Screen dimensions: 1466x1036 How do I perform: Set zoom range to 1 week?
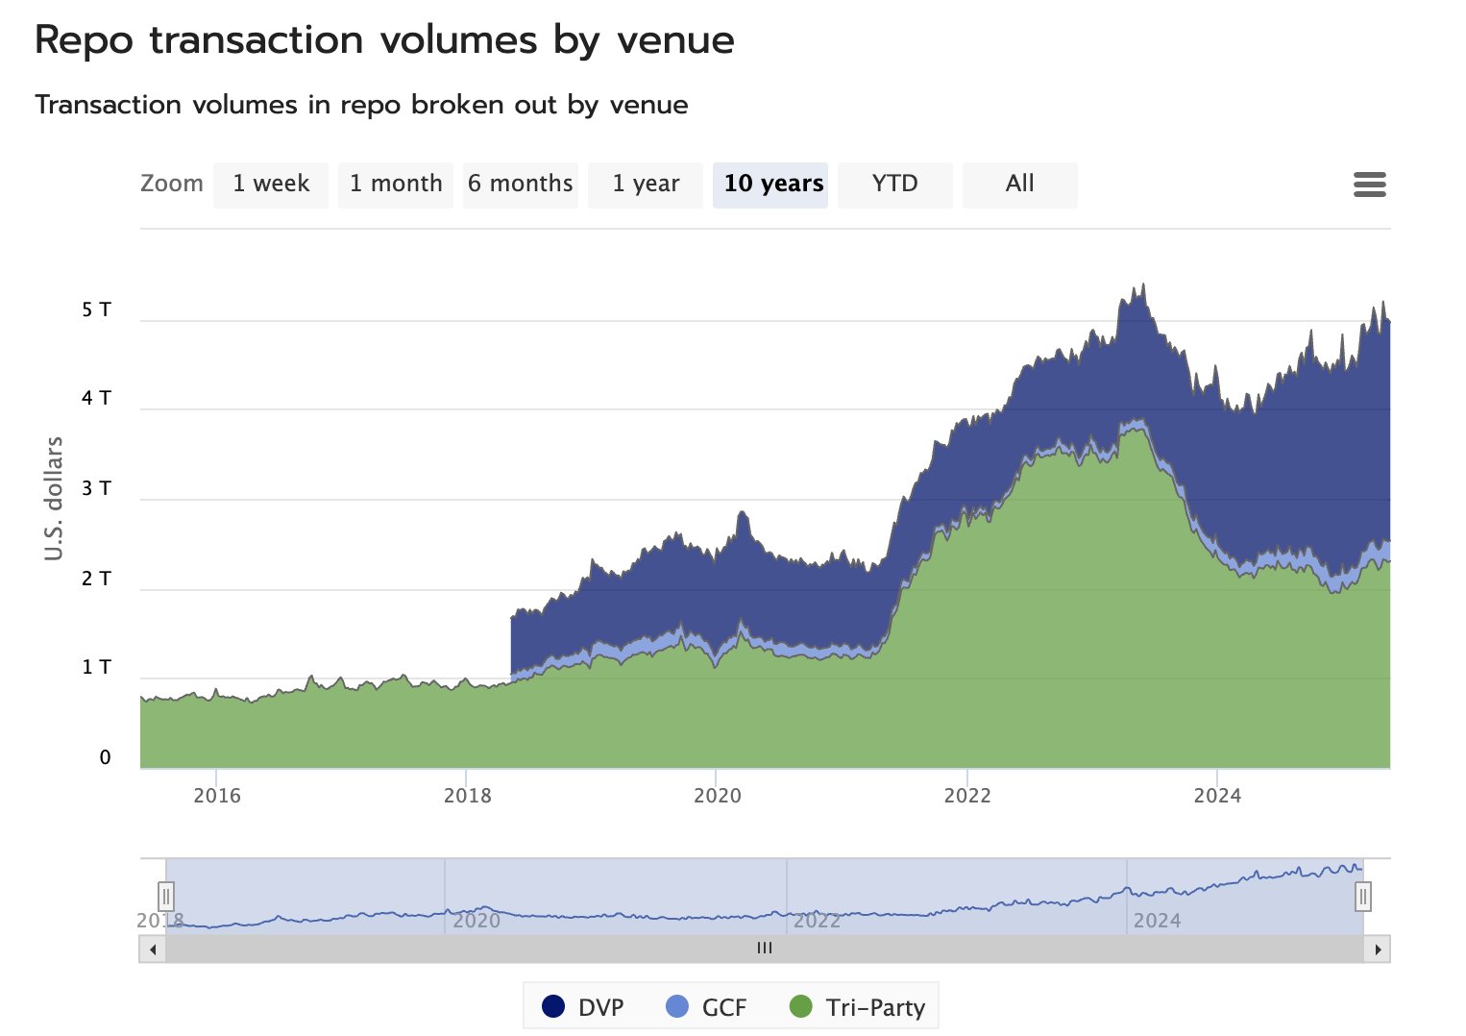(x=271, y=185)
